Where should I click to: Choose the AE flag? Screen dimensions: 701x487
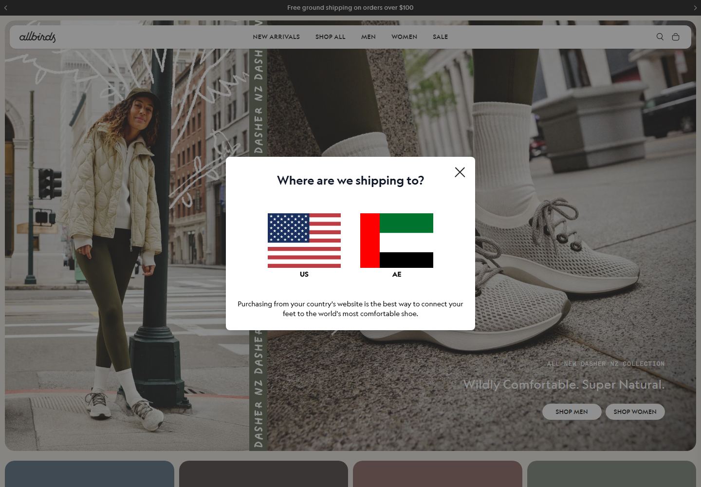397,241
